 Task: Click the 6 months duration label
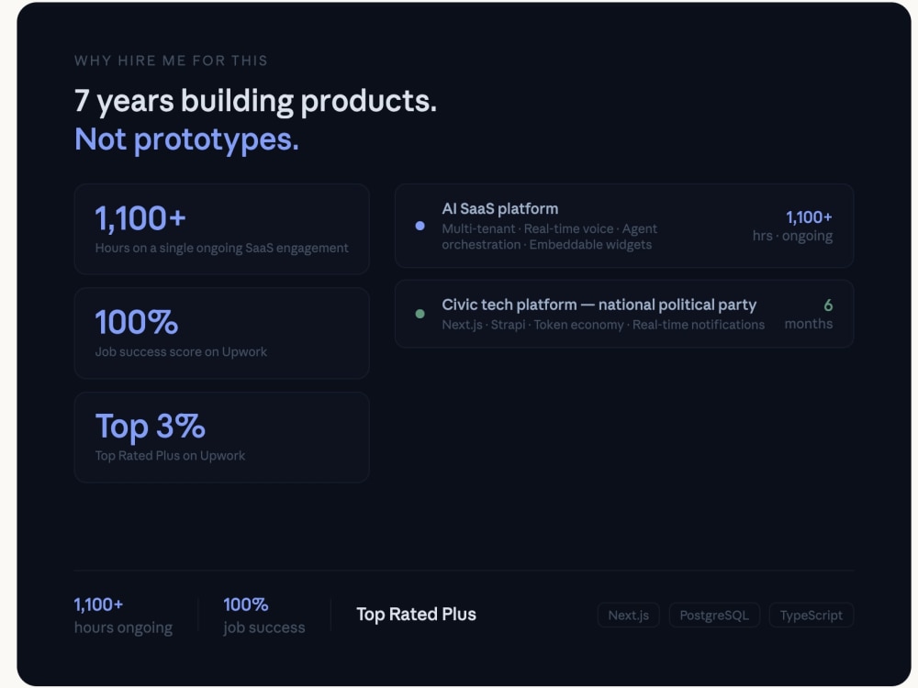[x=809, y=314]
